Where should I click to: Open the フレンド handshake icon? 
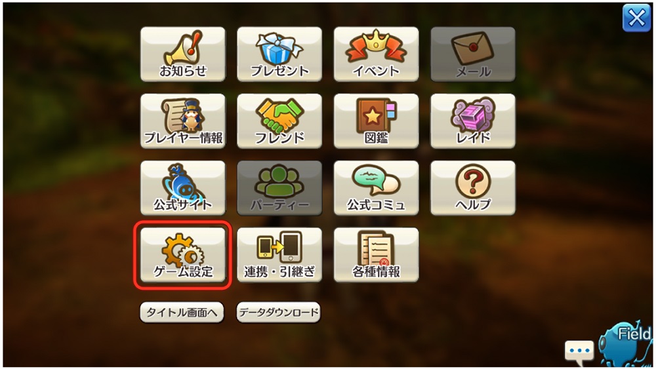click(x=279, y=121)
